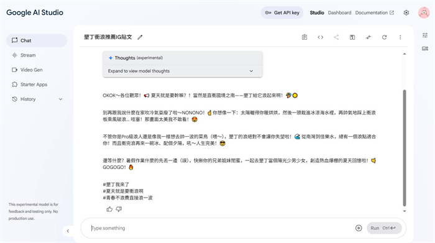Click the Type something input field

(x=222, y=228)
